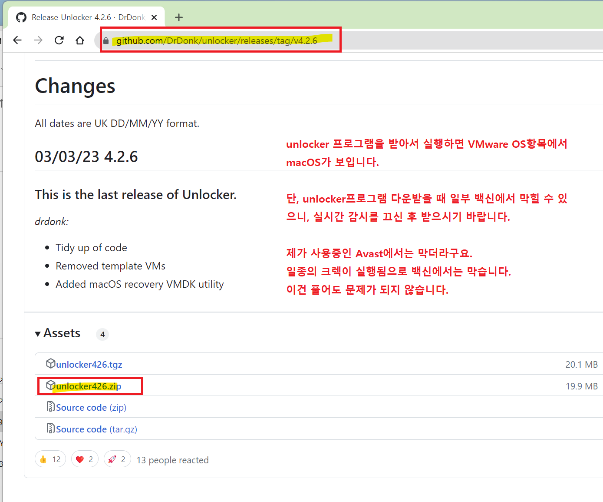Image resolution: width=603 pixels, height=502 pixels.
Task: Click the 'drdonk:' italic text
Action: coord(52,222)
